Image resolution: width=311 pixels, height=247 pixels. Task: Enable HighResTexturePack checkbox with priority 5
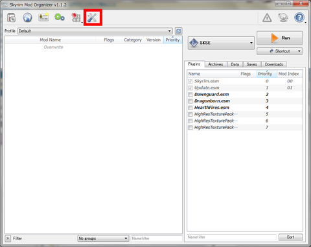click(x=190, y=114)
